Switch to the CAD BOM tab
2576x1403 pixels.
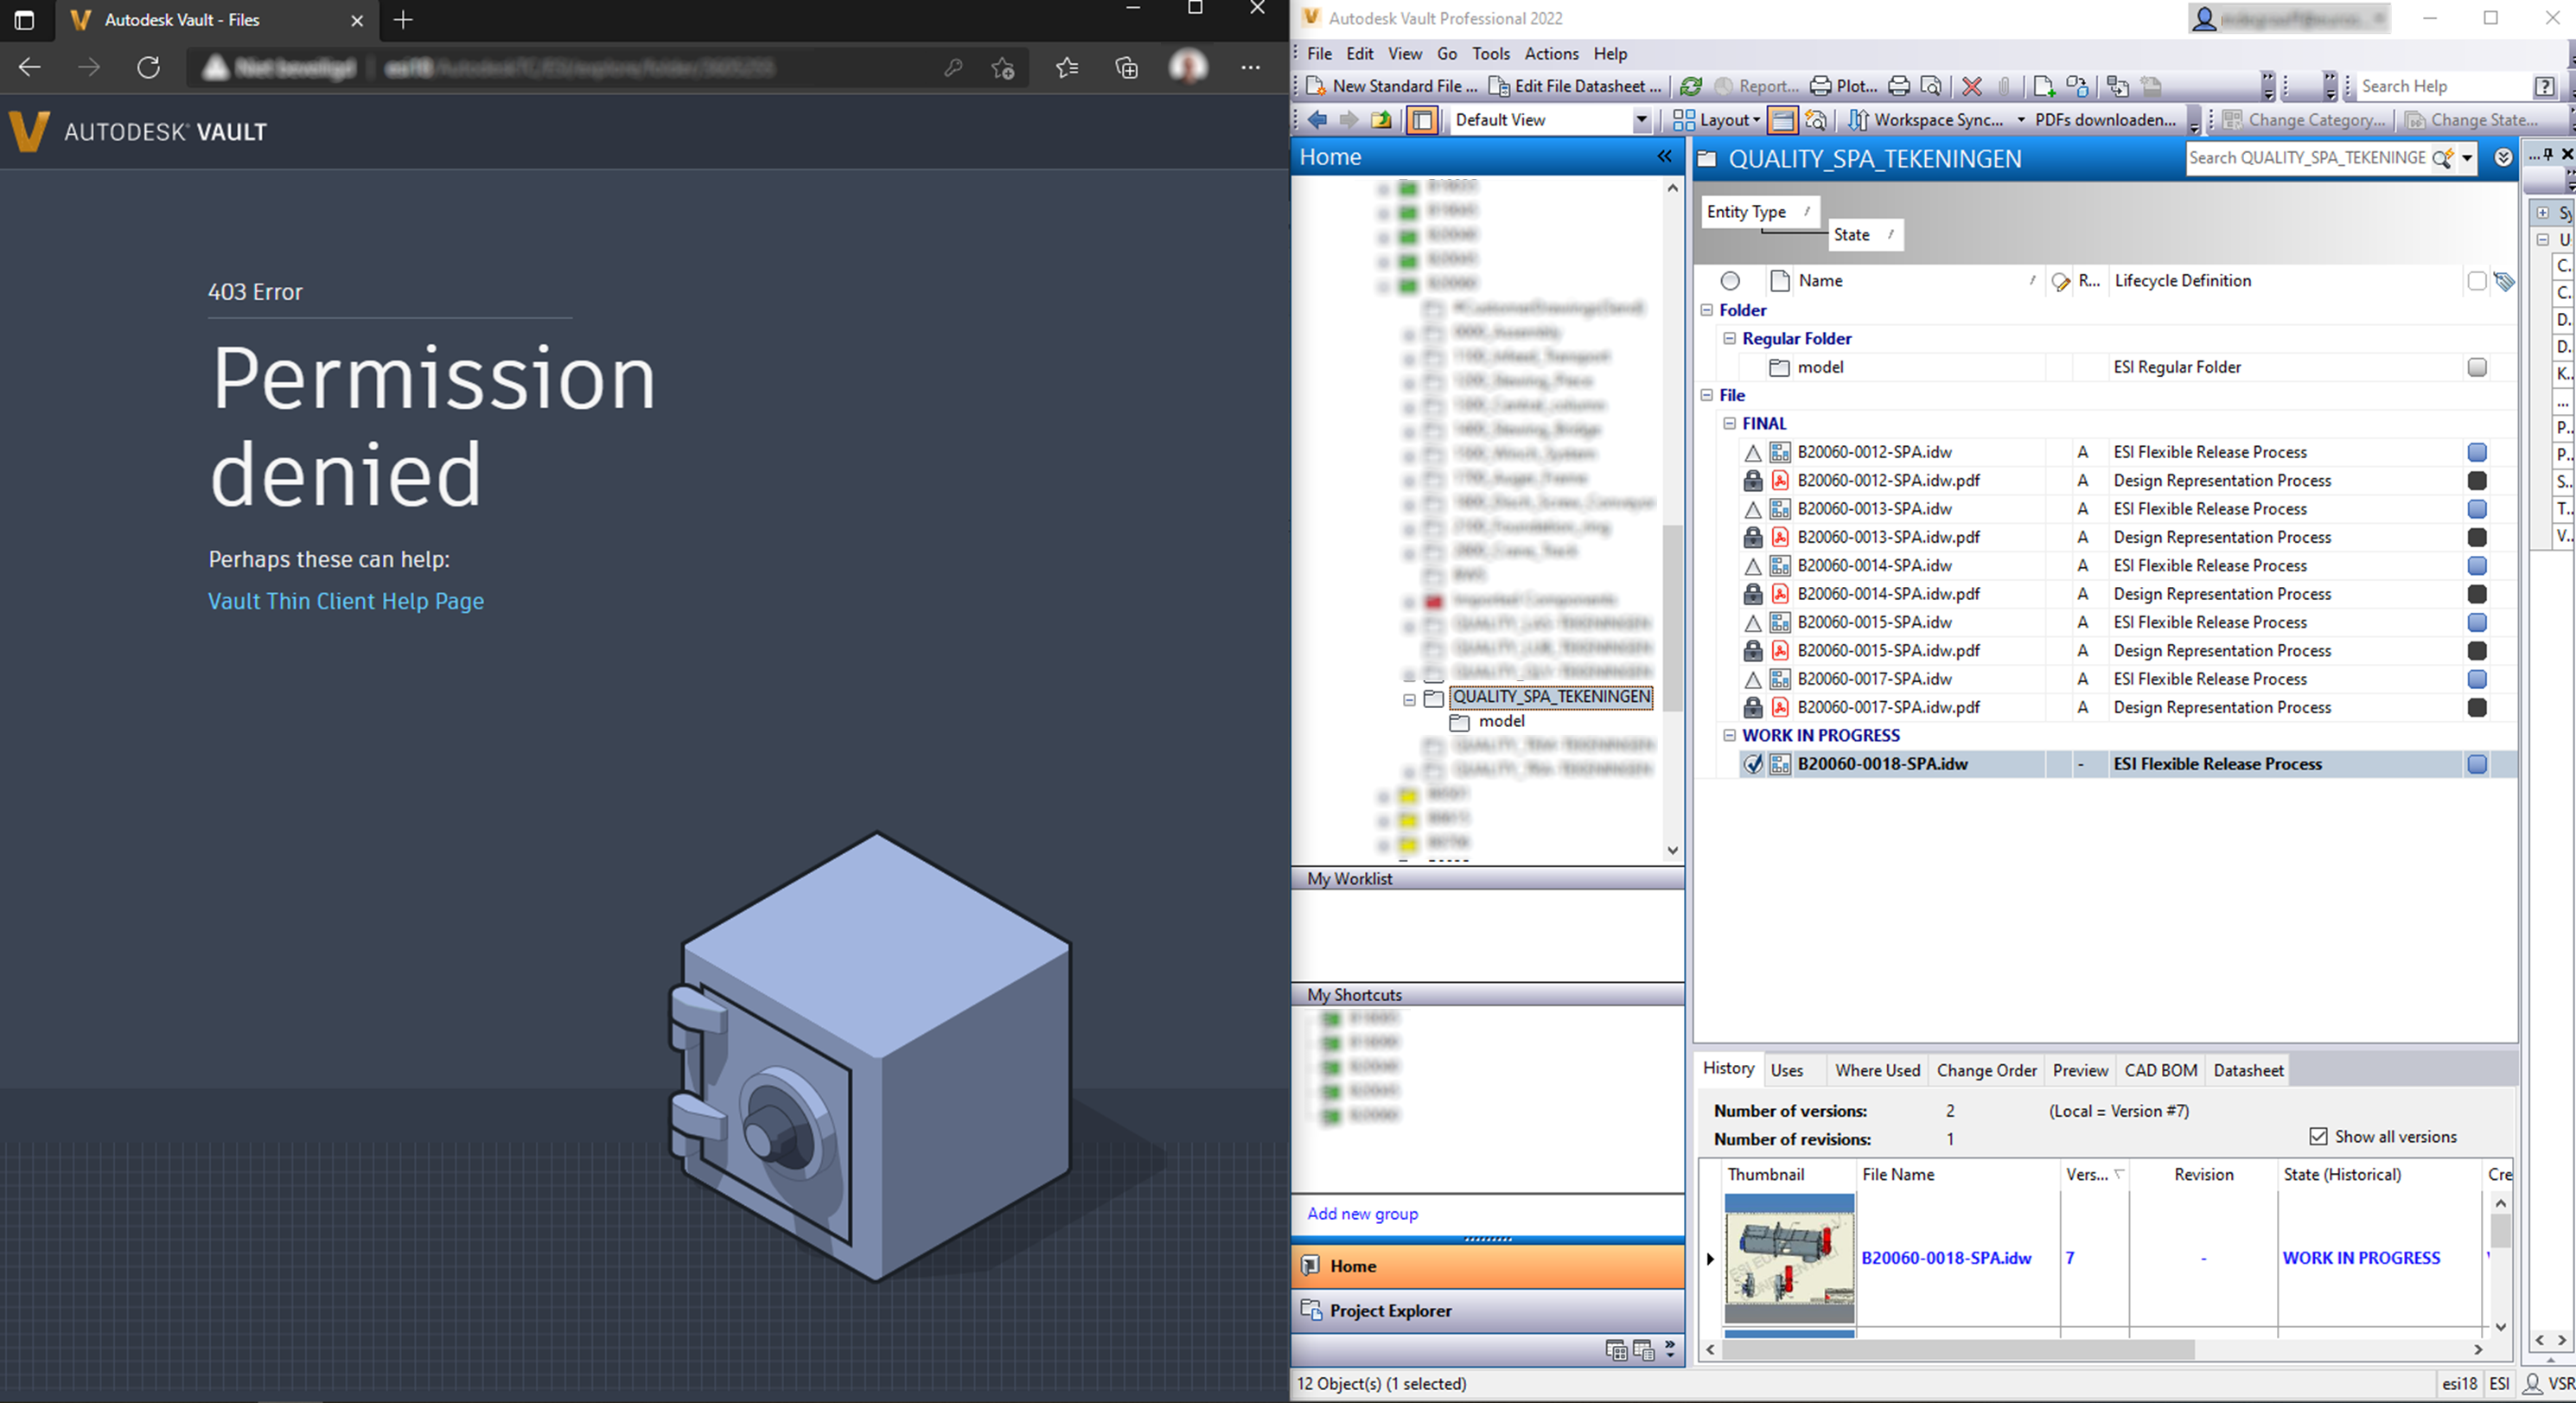[x=2160, y=1069]
